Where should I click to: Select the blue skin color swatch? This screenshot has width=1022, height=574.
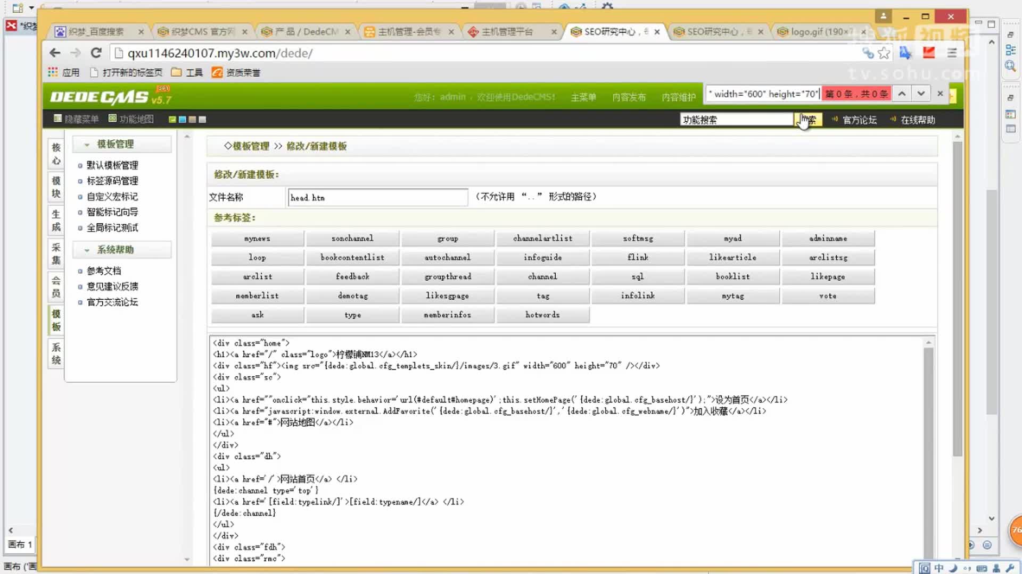pos(182,120)
